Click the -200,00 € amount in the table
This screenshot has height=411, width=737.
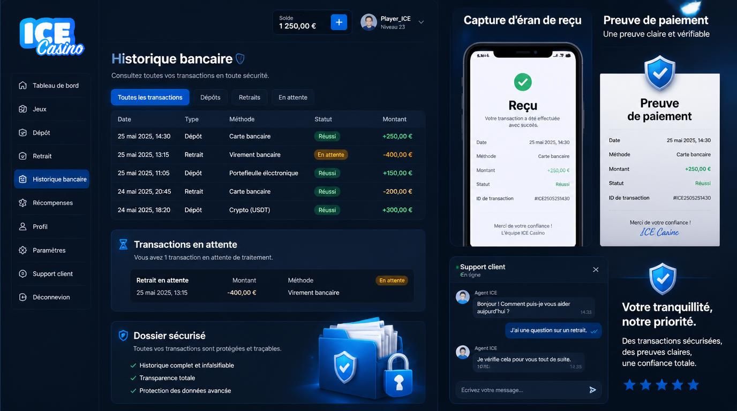pyautogui.click(x=397, y=192)
